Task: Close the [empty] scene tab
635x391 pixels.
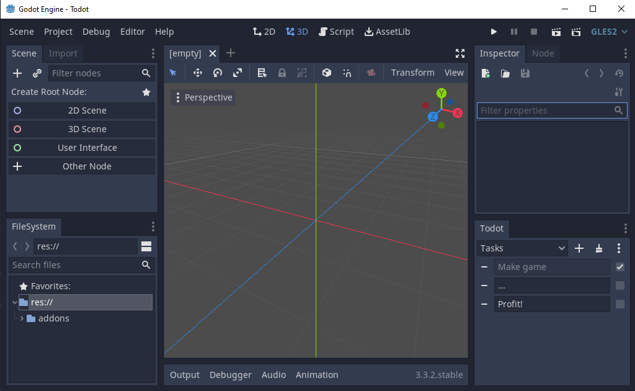Action: pos(213,53)
